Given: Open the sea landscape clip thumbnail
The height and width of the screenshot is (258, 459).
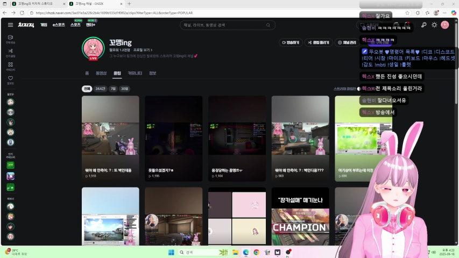Looking at the screenshot, I should click(x=110, y=217).
